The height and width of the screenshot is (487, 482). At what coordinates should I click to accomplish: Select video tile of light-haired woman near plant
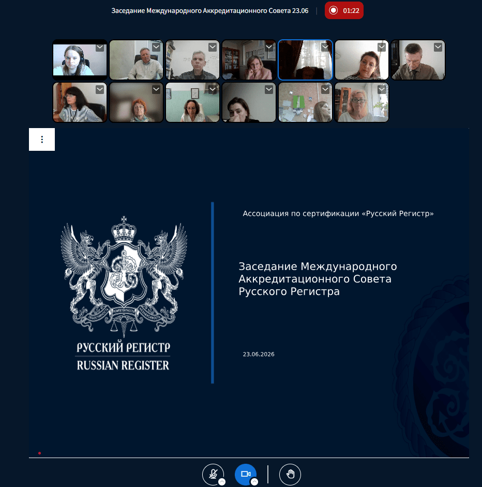pos(361,102)
